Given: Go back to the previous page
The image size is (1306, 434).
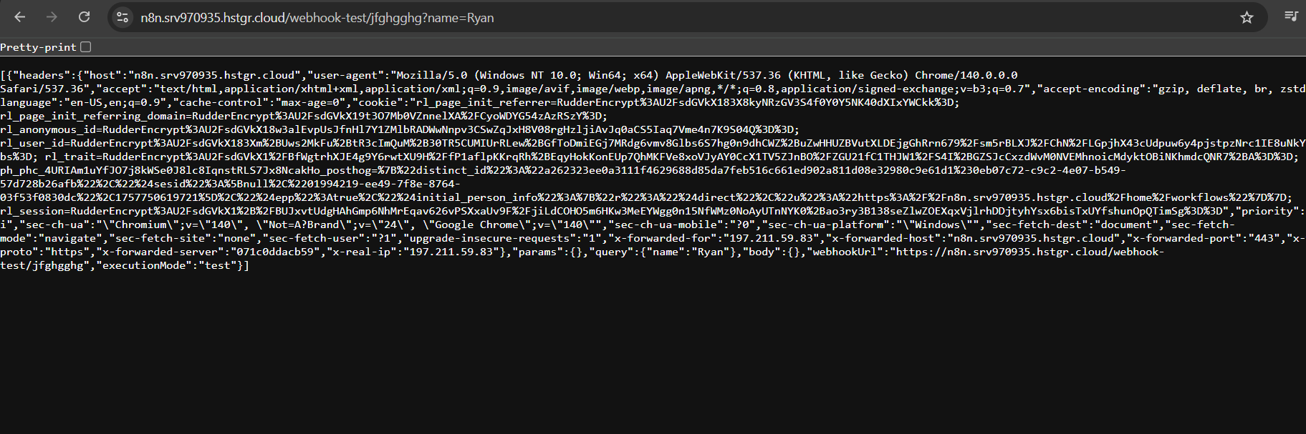Looking at the screenshot, I should click(x=20, y=17).
